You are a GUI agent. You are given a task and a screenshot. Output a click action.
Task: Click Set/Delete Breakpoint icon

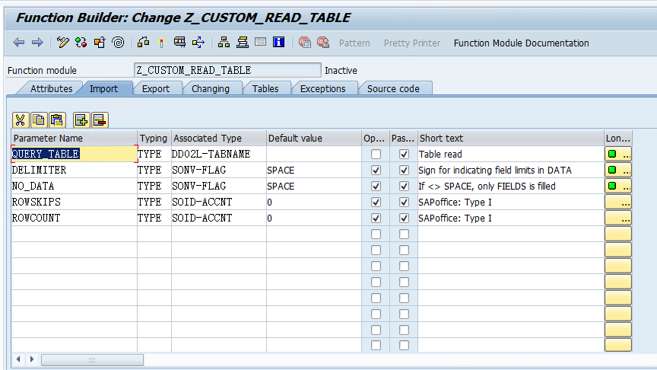[305, 43]
